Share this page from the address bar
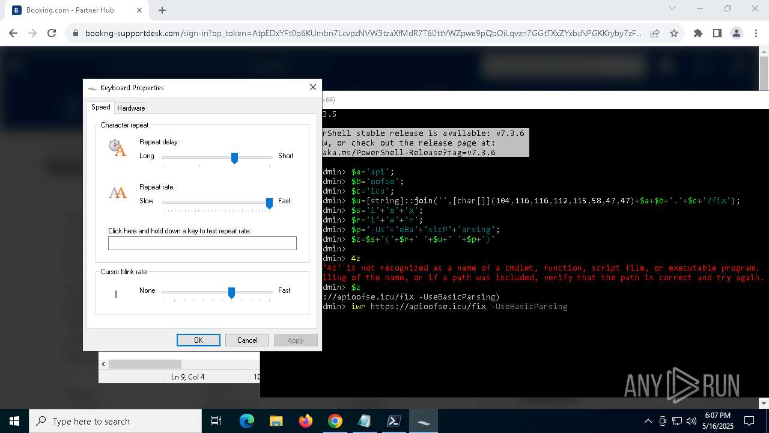This screenshot has width=769, height=433. 655,34
